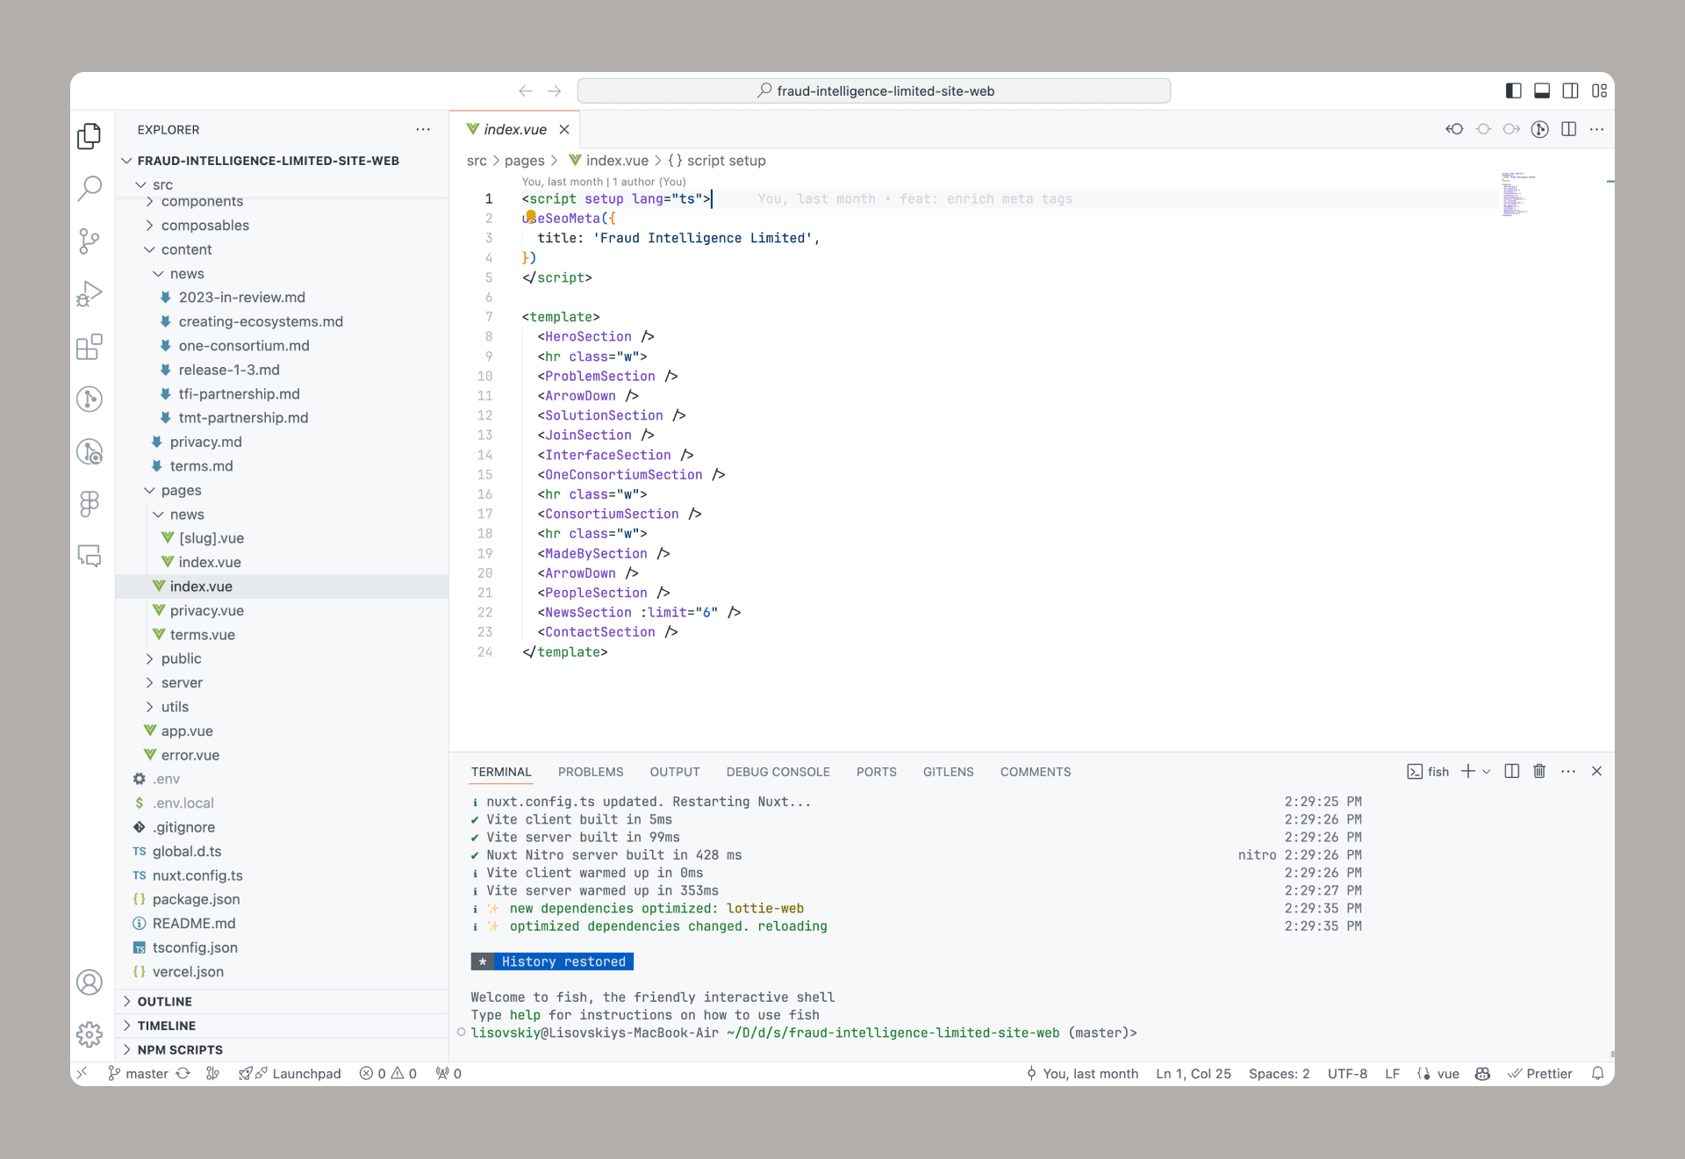Open terminal panel More Actions menu
This screenshot has height=1159, width=1685.
[x=1568, y=771]
